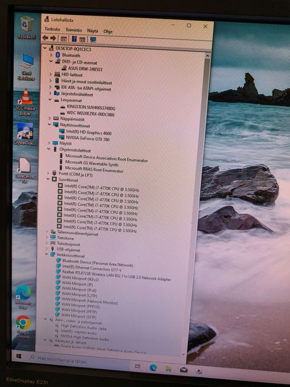The height and width of the screenshot is (387, 290).
Task: Open the Ohje menu
Action: (x=108, y=31)
